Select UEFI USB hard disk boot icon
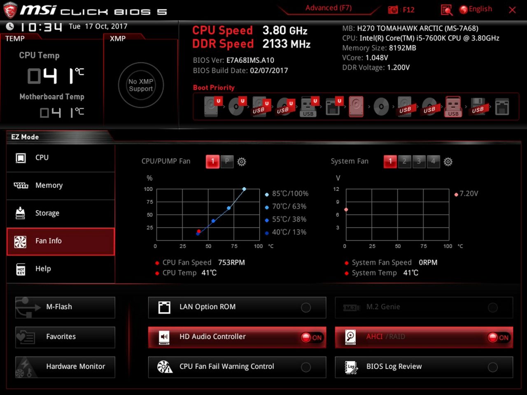Screen dimensions: 527x395 tap(261, 107)
